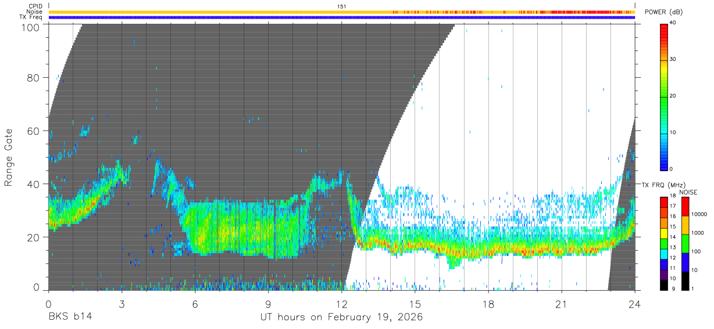Click the POWER (dB) legend title
The width and height of the screenshot is (714, 329).
[664, 12]
